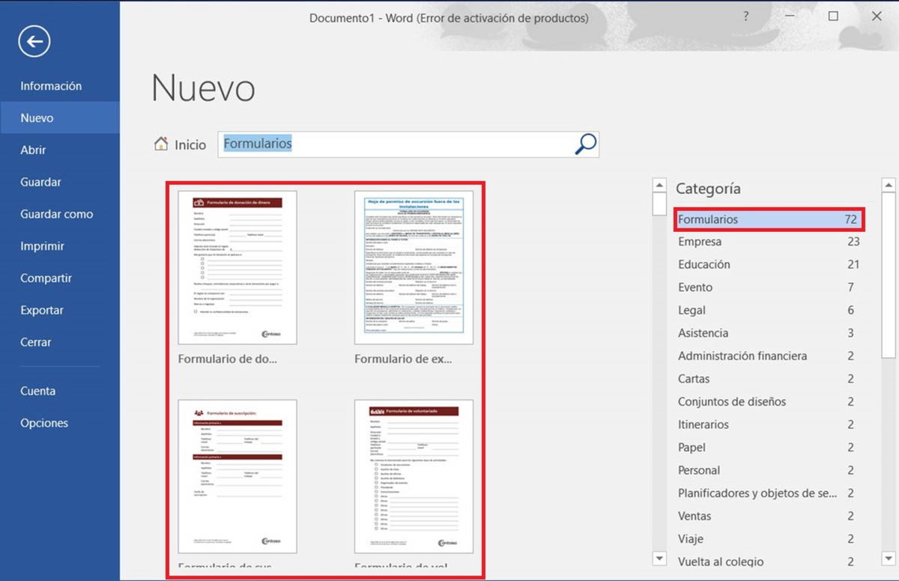Open the Formulario de suscripción template
Viewport: 899px width, 581px height.
coord(237,477)
